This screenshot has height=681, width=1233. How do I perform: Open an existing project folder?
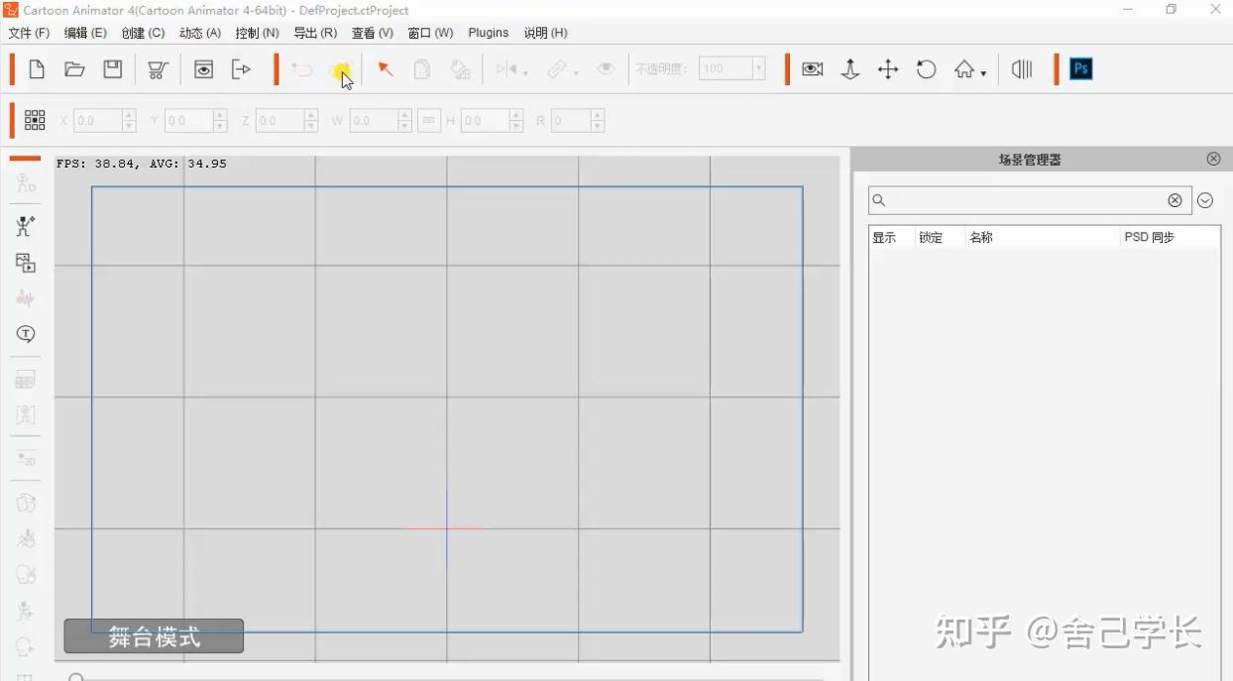(x=74, y=69)
